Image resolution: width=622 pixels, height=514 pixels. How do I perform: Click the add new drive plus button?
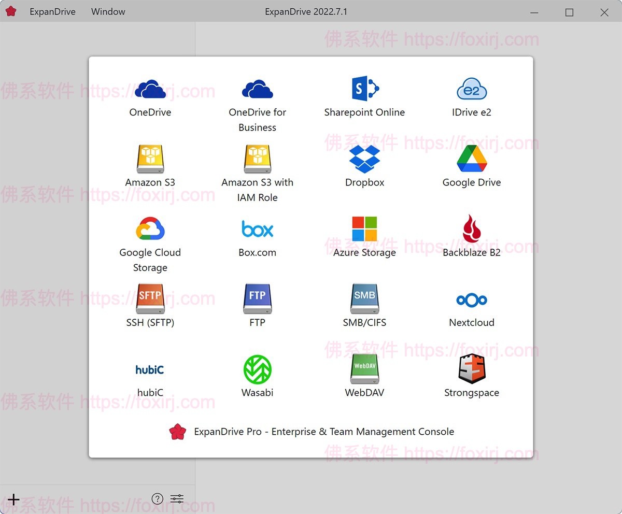[13, 499]
